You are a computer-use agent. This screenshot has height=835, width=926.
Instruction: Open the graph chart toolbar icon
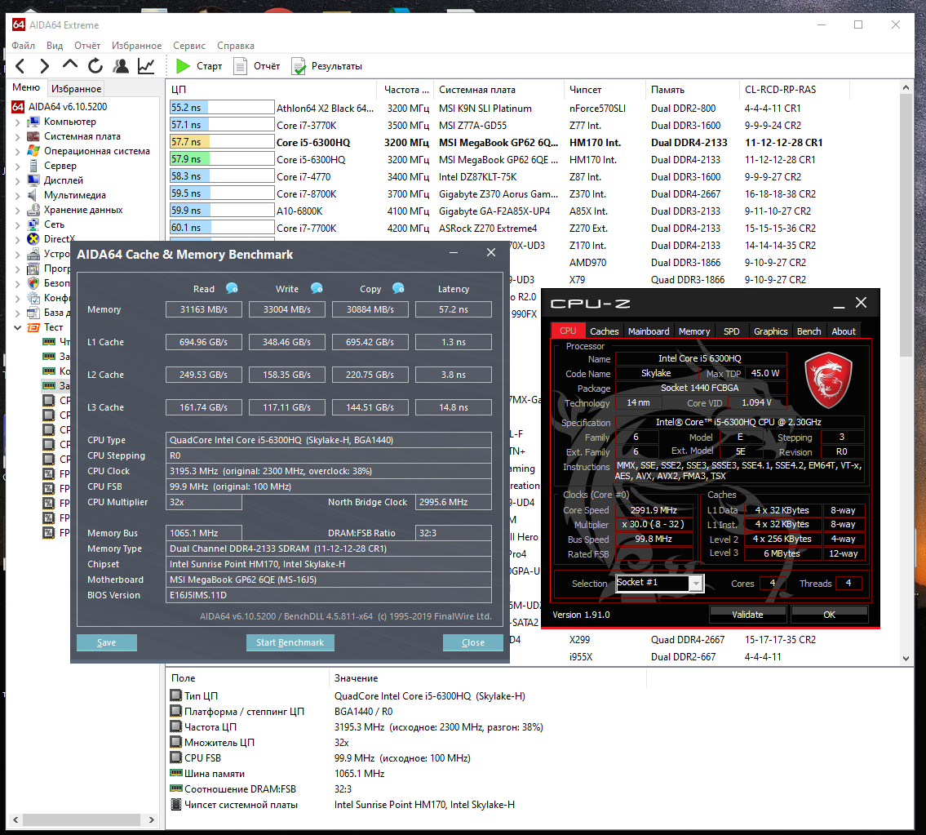pyautogui.click(x=146, y=66)
